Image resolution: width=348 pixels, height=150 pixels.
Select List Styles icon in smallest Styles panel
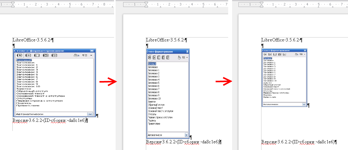[x=284, y=54]
